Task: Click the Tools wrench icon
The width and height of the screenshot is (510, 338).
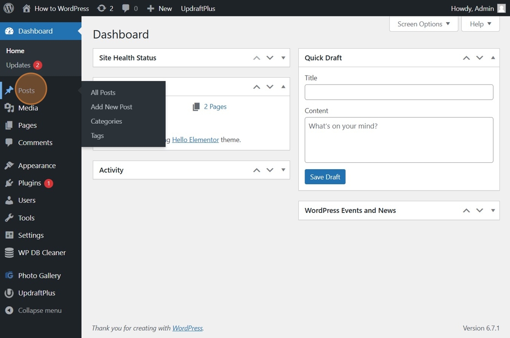Action: [9, 218]
